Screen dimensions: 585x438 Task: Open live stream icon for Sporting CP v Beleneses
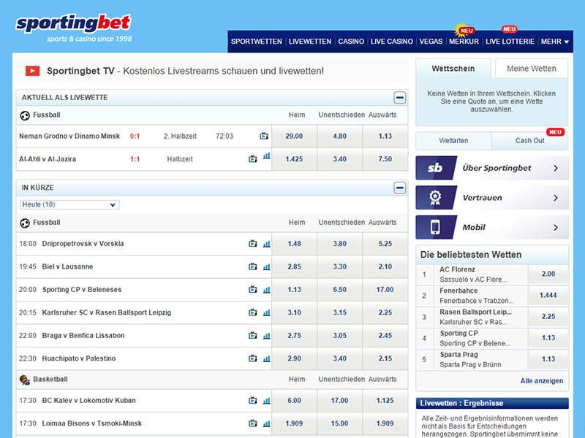[x=253, y=289]
